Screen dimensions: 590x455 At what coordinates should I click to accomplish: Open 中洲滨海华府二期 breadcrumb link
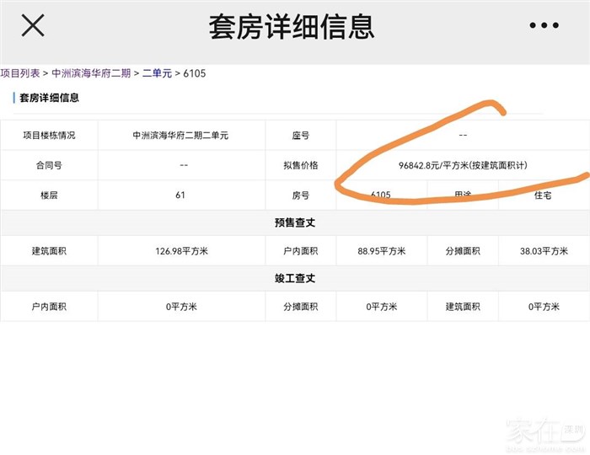[x=91, y=73]
